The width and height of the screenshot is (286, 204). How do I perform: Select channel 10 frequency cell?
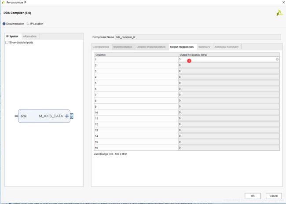(x=228, y=113)
